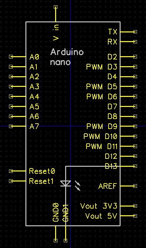Click the D13 pin connection square

click(x=135, y=166)
